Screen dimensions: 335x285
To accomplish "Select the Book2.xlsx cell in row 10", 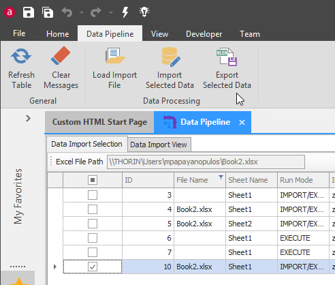I will point(200,267).
